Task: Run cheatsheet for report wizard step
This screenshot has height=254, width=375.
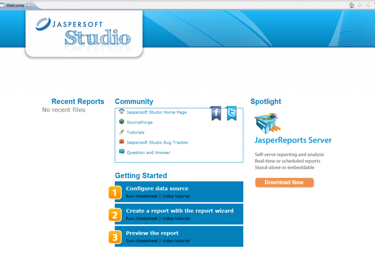Action: [142, 218]
